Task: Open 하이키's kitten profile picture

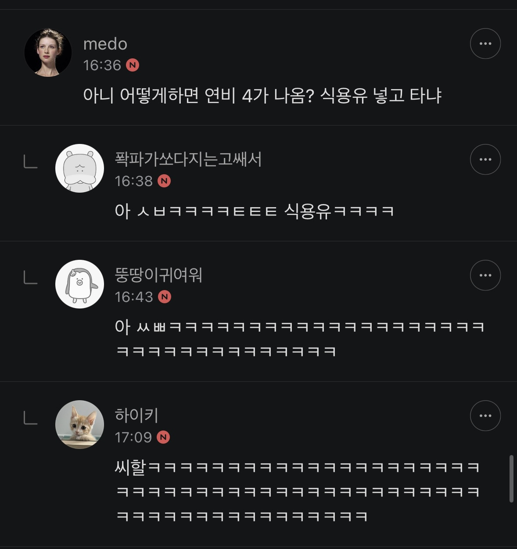Action: point(79,424)
